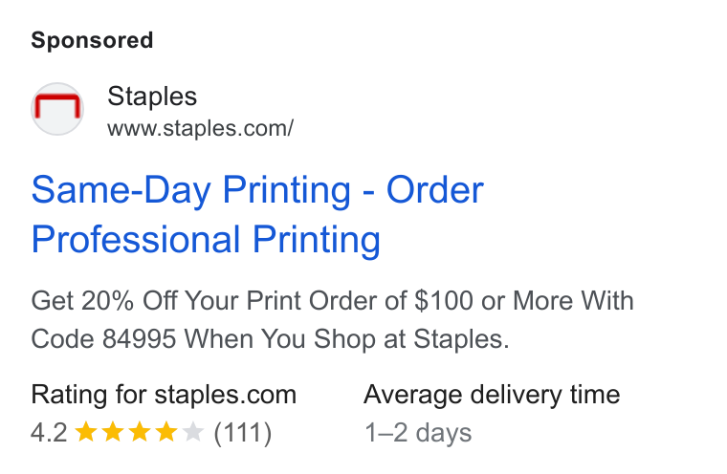The height and width of the screenshot is (474, 727).
Task: Click the first gold rating star
Action: pyautogui.click(x=86, y=432)
